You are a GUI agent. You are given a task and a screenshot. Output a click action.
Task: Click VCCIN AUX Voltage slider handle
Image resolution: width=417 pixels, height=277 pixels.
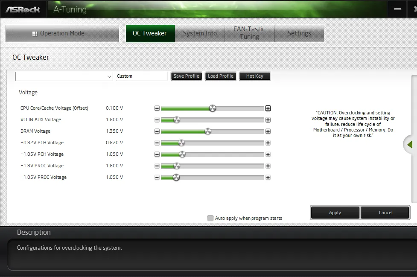click(x=177, y=120)
